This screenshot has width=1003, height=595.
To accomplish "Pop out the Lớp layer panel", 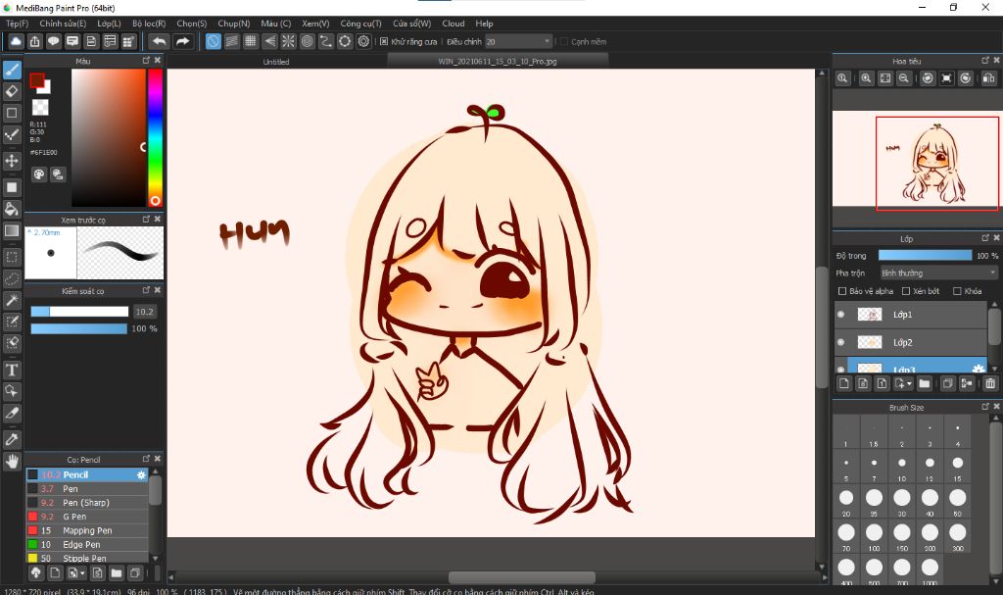I will point(985,237).
